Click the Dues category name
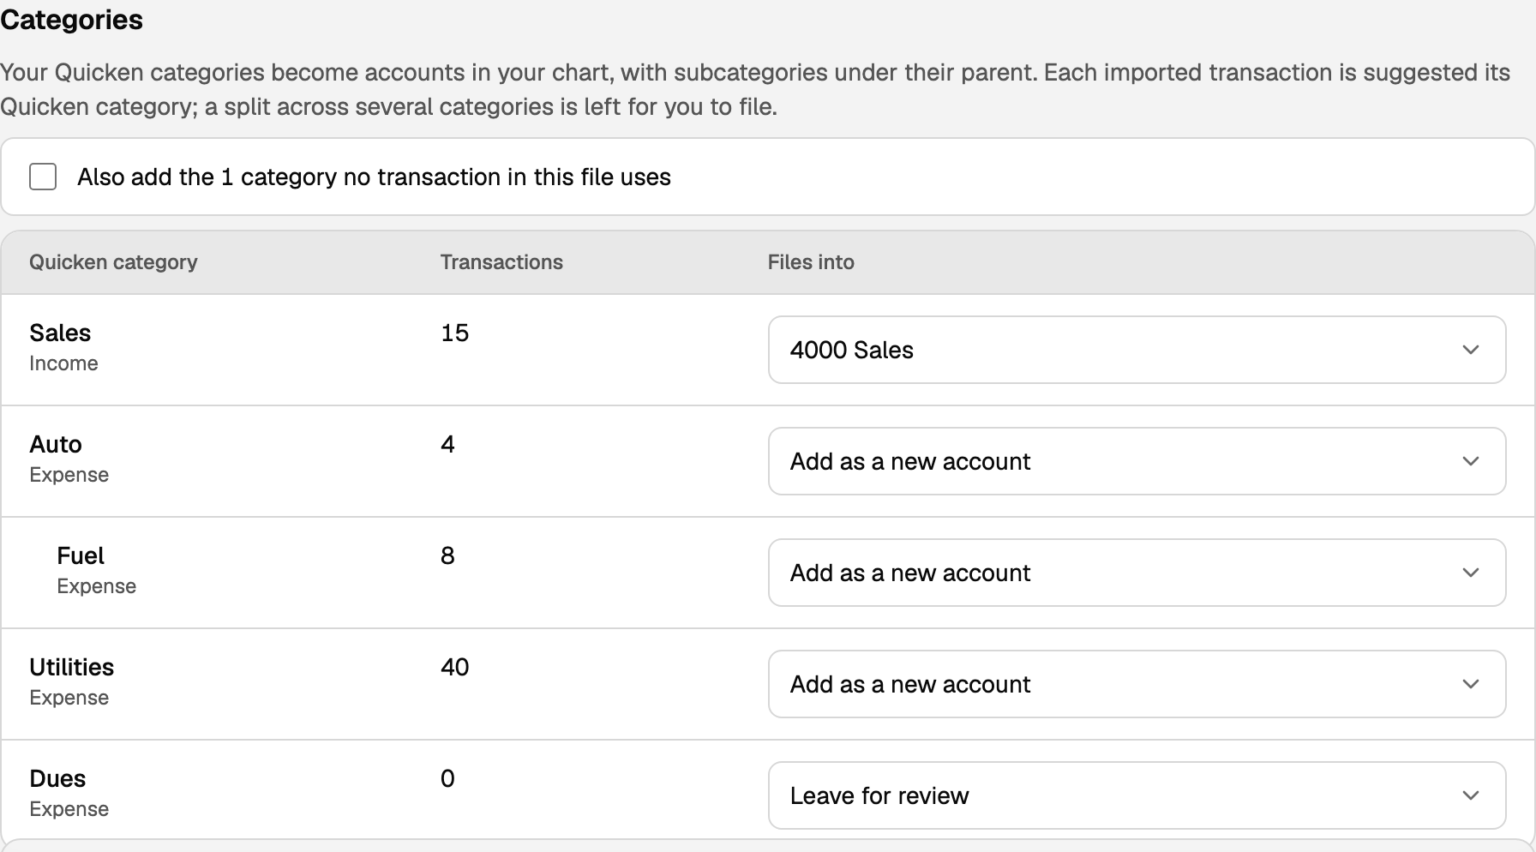 [x=57, y=778]
